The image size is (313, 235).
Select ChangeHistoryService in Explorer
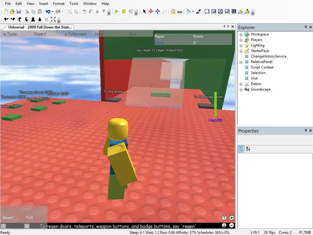(268, 56)
